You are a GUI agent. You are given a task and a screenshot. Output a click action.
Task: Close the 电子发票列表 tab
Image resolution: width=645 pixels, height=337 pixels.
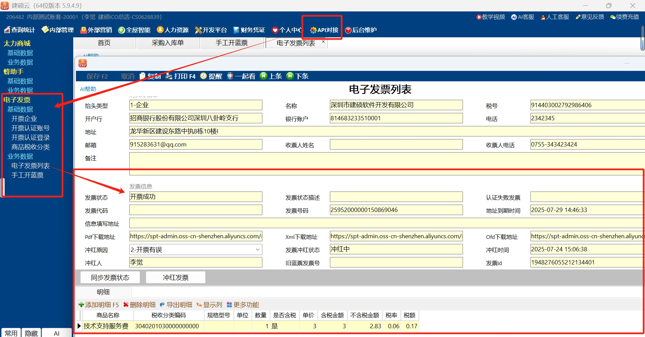(323, 42)
